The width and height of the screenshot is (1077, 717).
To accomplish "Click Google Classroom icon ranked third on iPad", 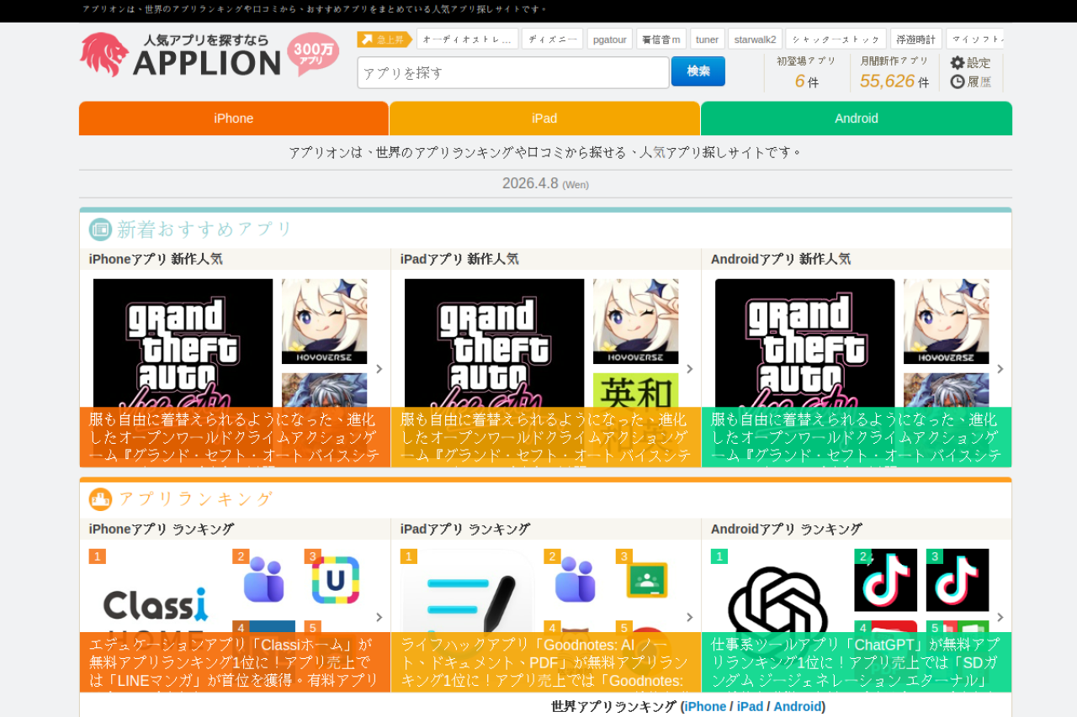I will coord(646,579).
